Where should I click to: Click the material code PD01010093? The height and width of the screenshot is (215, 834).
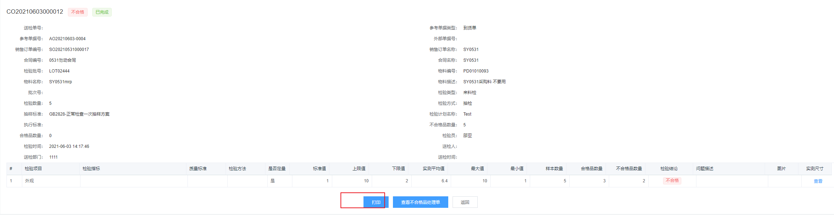point(476,71)
